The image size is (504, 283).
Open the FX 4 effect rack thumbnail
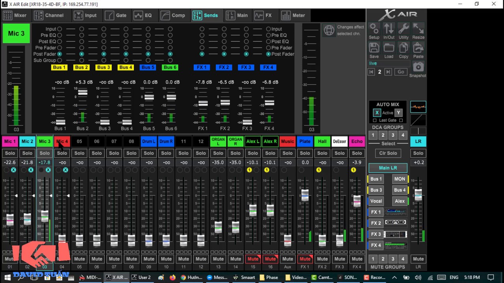[x=396, y=245]
